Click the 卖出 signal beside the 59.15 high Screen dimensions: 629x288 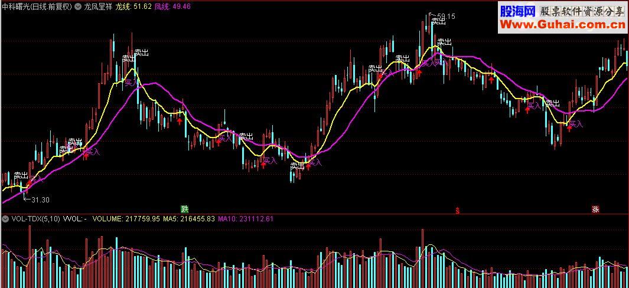point(438,22)
